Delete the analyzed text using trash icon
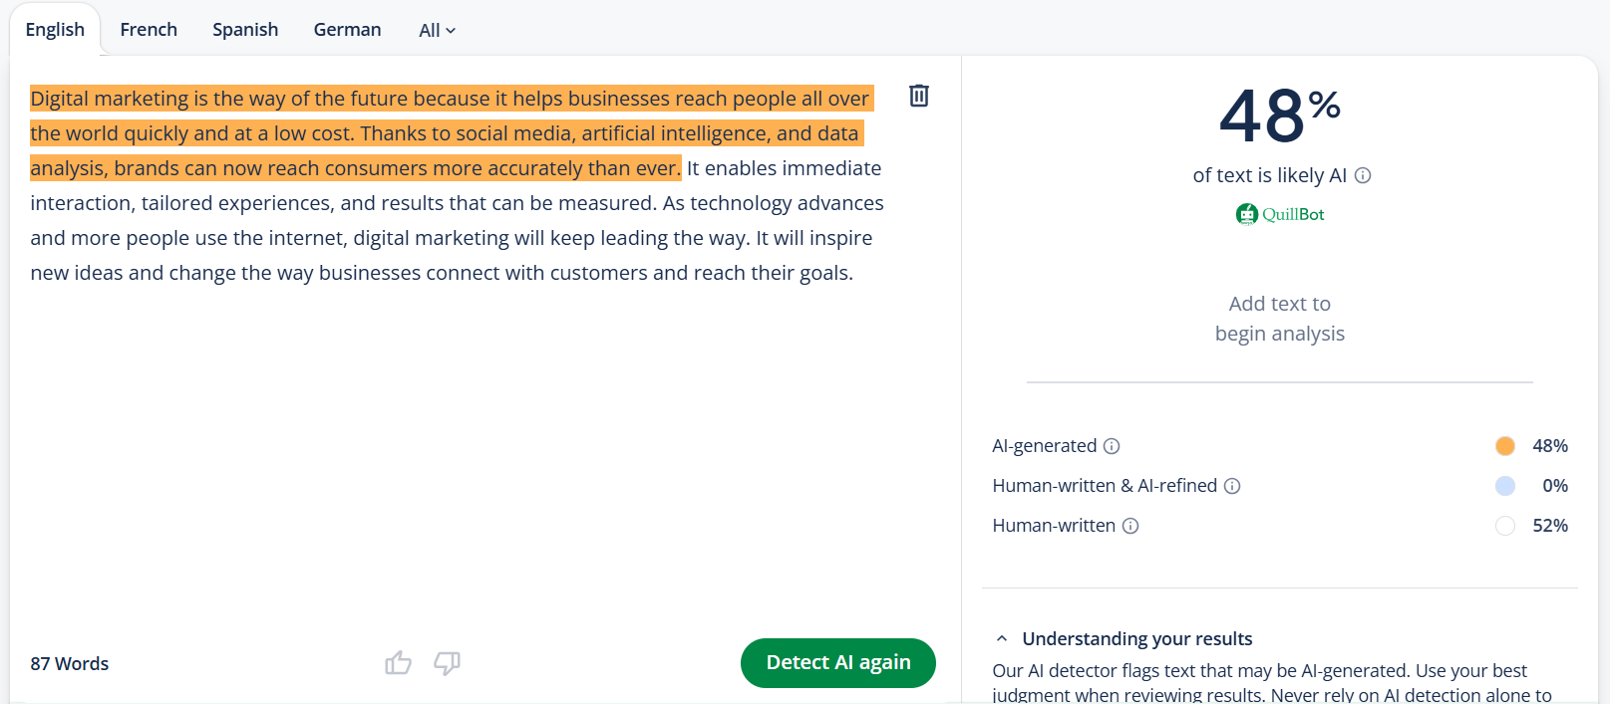This screenshot has width=1610, height=704. click(x=918, y=96)
